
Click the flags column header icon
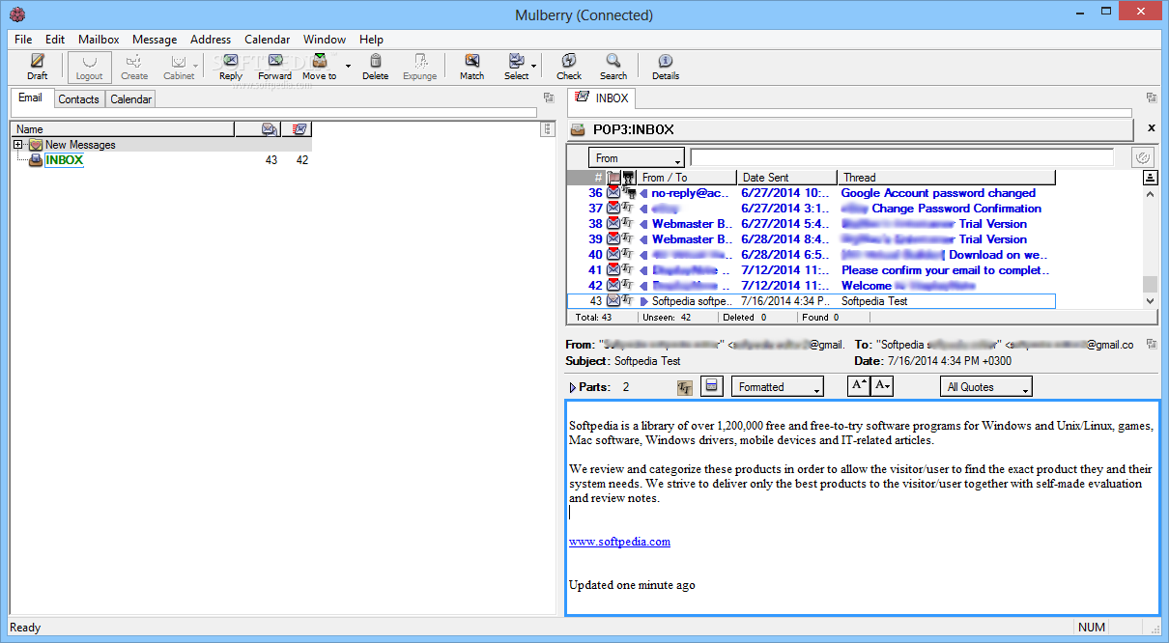coord(613,178)
